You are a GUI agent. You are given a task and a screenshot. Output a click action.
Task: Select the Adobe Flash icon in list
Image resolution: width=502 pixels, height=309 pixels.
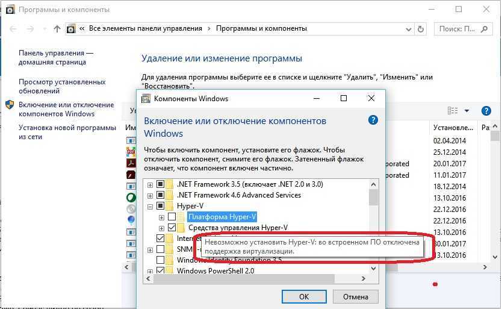click(x=131, y=175)
